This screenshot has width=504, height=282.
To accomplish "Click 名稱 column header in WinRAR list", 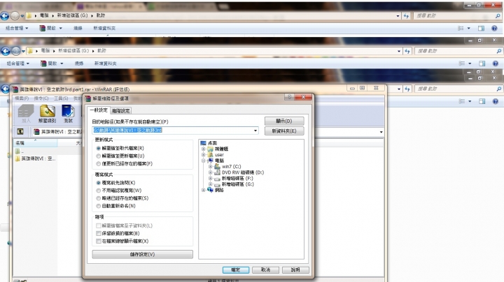I will coord(36,143).
